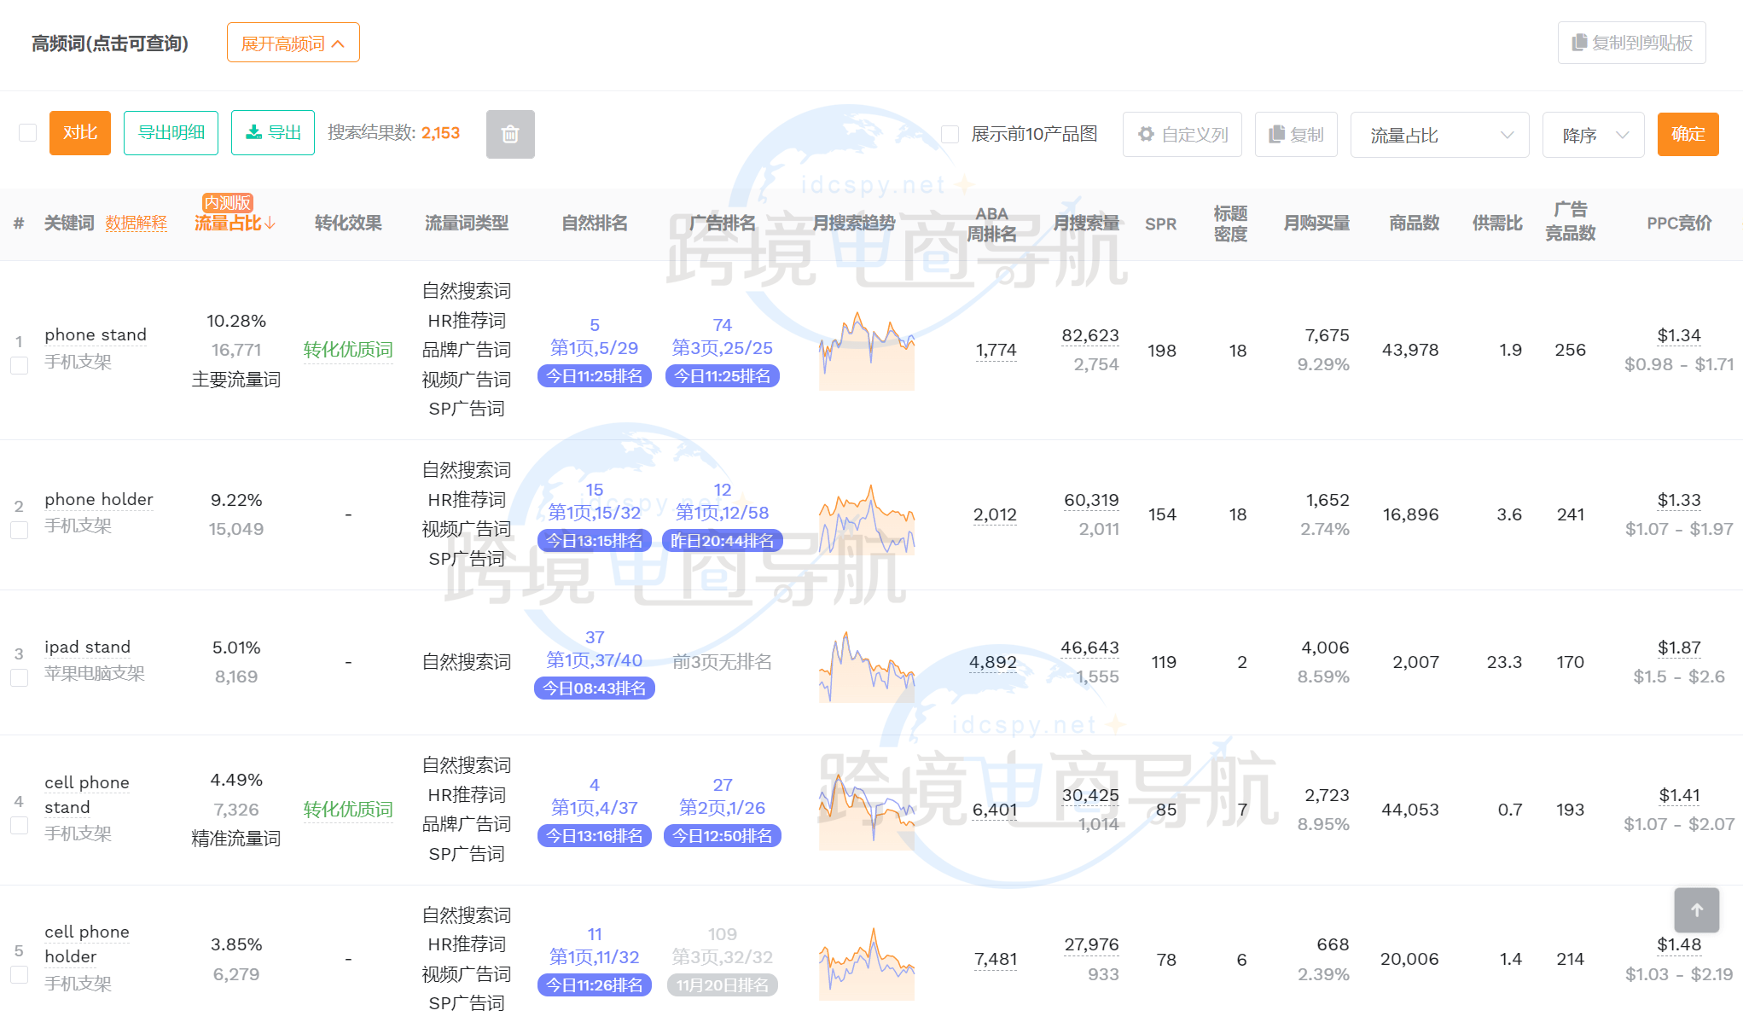Click the 对比 compare button

pyautogui.click(x=79, y=132)
